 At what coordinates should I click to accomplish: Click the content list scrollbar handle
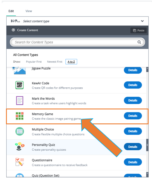pos(147,145)
